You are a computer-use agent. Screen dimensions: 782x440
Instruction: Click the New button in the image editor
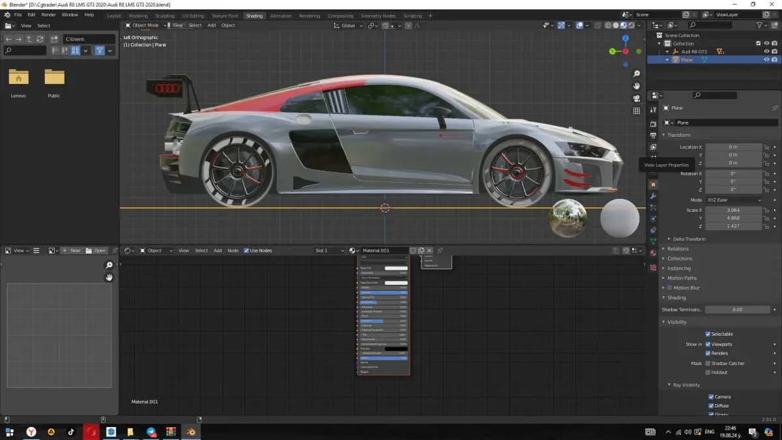[x=72, y=250]
